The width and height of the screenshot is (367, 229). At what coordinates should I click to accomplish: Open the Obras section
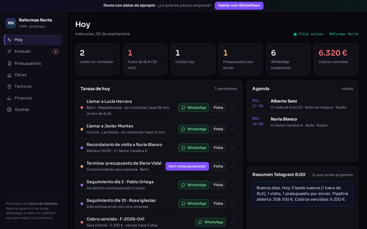point(33,75)
